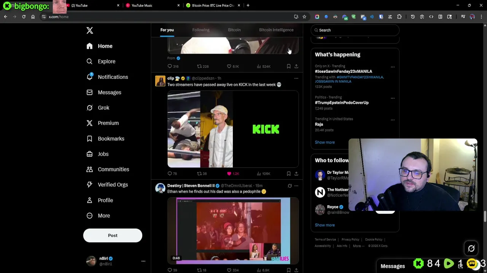Show more under What's happening
Viewport: 487px width, 273px height.
point(325,143)
